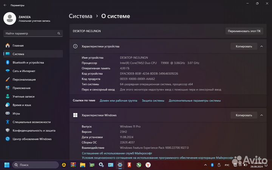Click the search magnifier in Найти параметр
Screen dimensions: 272x170
coord(59,33)
